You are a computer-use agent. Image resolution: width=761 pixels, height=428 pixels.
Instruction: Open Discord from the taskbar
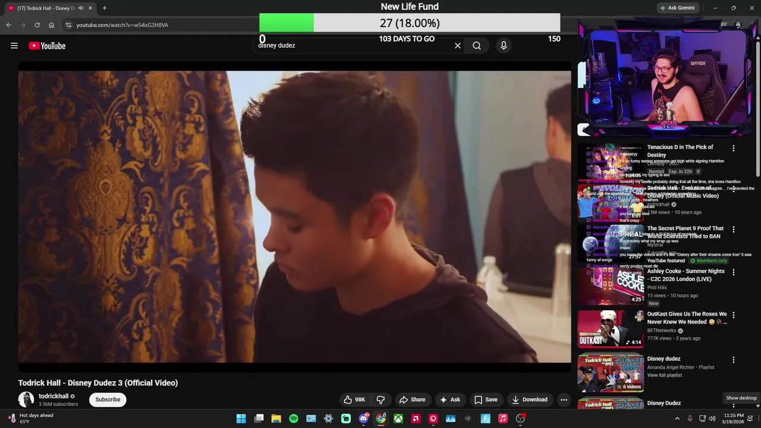point(363,418)
